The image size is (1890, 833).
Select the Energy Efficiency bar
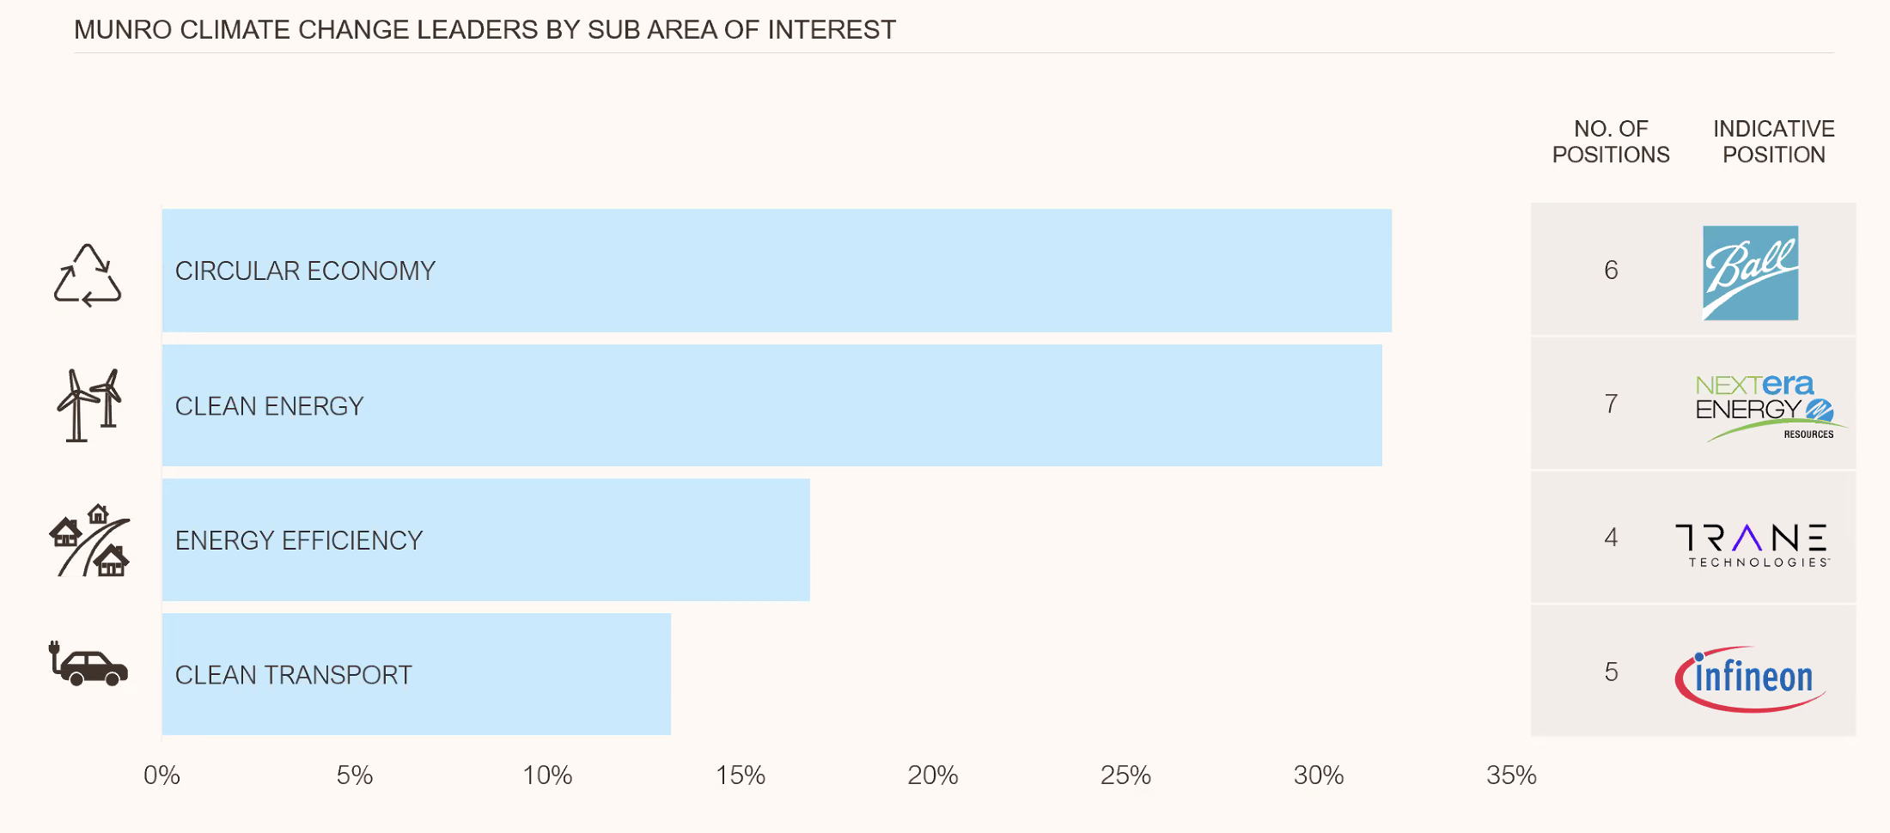pyautogui.click(x=485, y=540)
